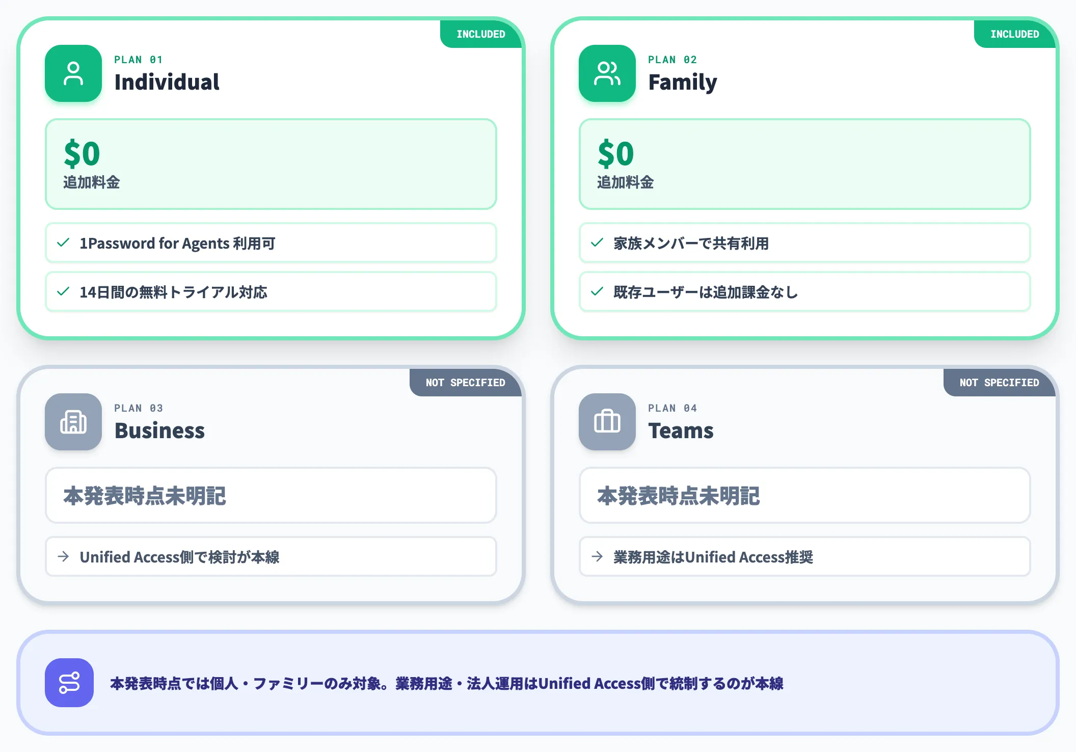The image size is (1076, 752).
Task: Click the Individual plan person icon
Action: click(x=73, y=73)
